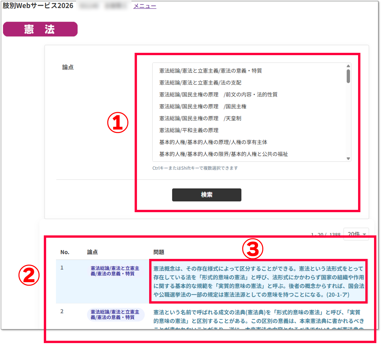Open question 2 text about 形式的意味の憲法

pos(258,317)
